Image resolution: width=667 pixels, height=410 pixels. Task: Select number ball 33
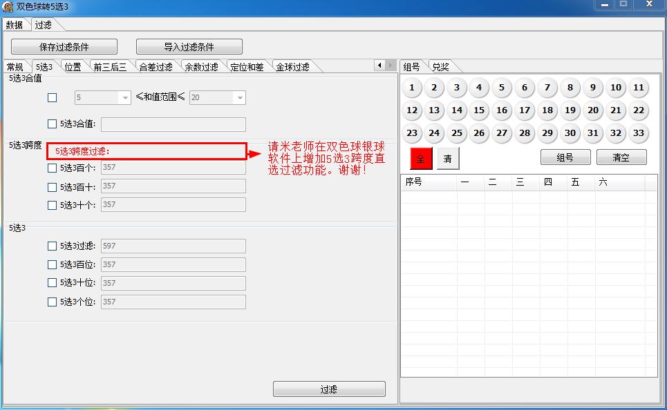(x=639, y=133)
